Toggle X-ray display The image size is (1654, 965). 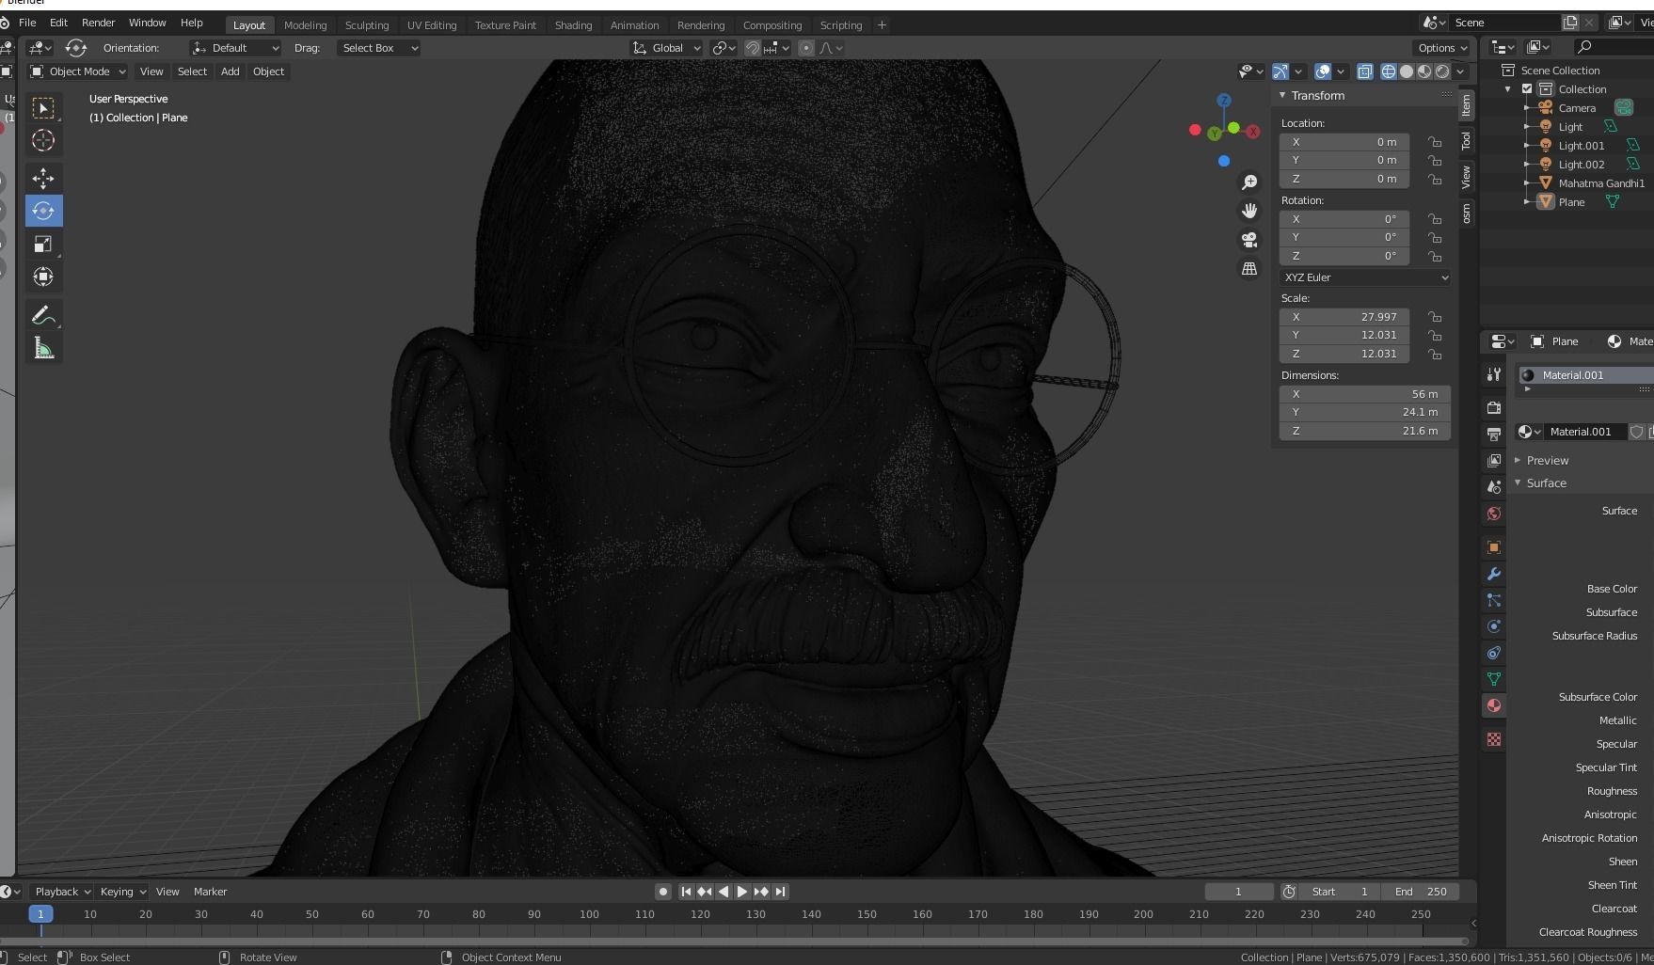1364,71
